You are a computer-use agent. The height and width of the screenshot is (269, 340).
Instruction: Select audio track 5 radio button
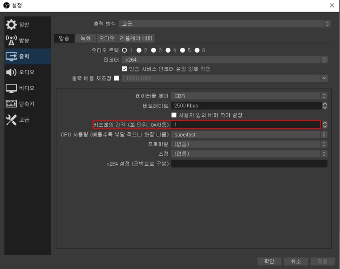tap(183, 51)
